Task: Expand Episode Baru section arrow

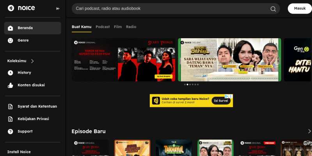Action: [309, 131]
